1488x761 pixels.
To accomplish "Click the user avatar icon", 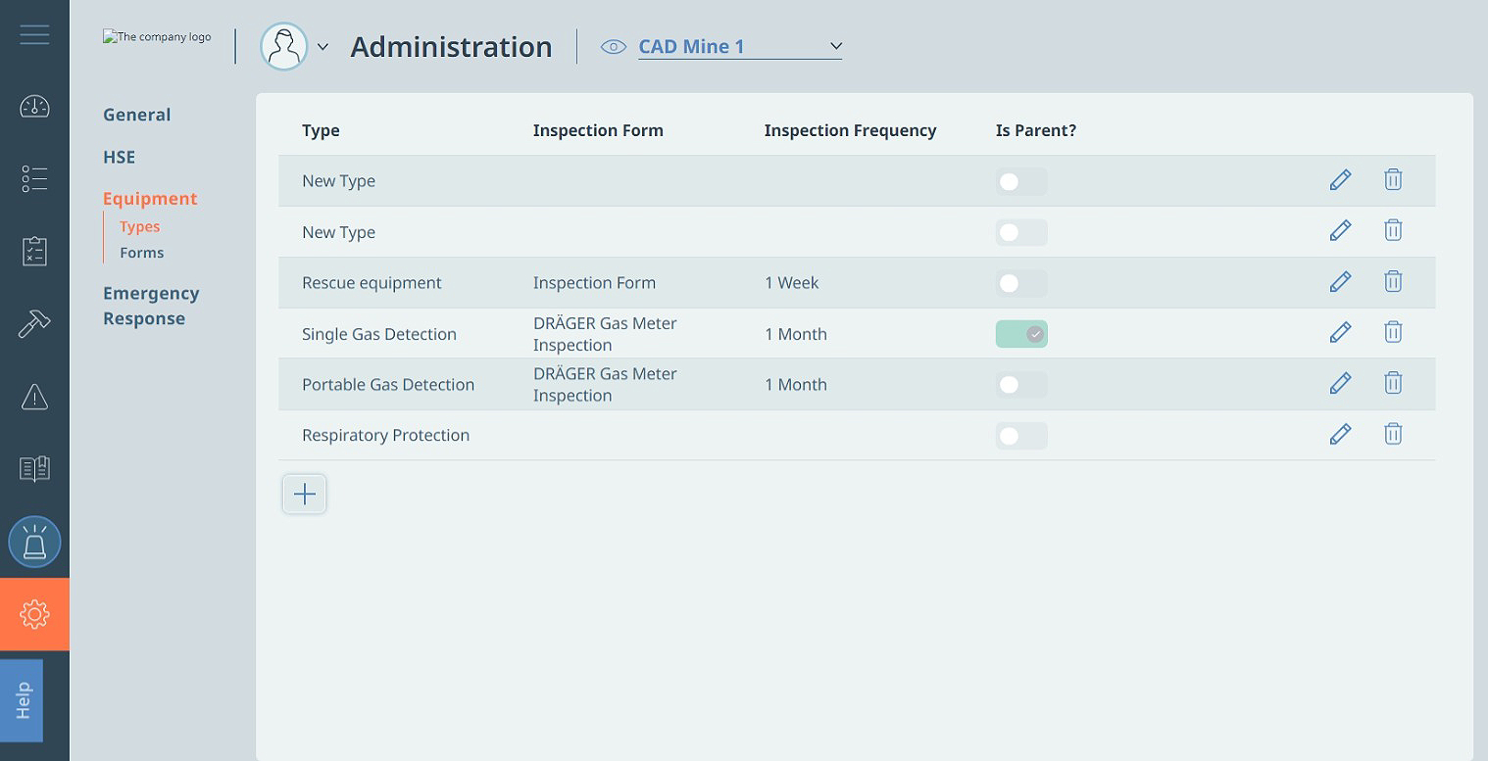I will click(x=283, y=46).
